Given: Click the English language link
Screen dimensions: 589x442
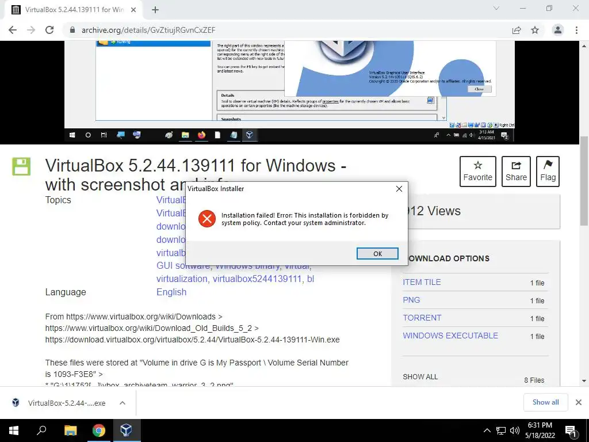Looking at the screenshot, I should pyautogui.click(x=171, y=292).
